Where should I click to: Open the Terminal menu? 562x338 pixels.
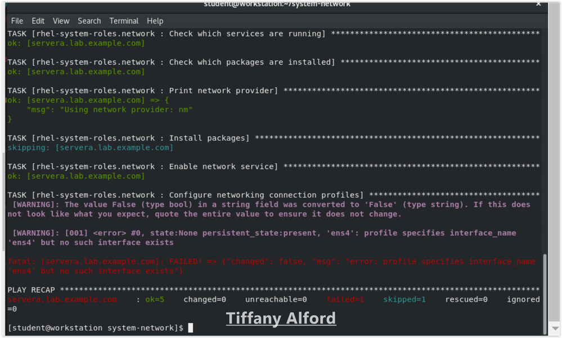point(124,21)
